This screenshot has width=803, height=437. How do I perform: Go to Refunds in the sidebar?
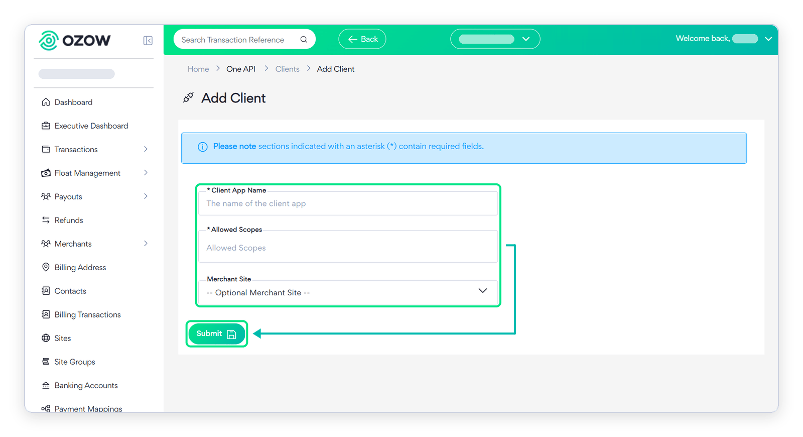(69, 220)
